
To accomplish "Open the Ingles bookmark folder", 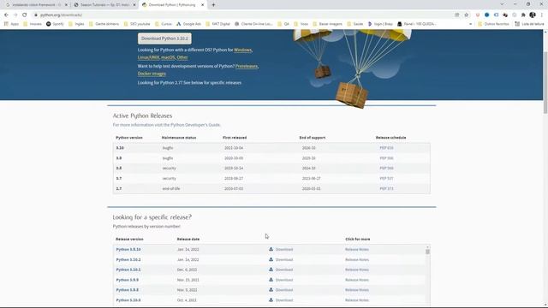I will (76, 24).
